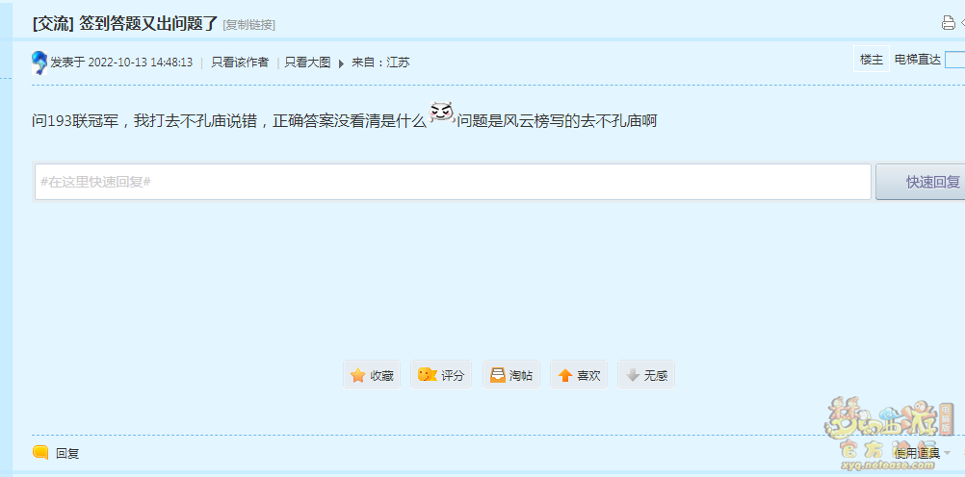Open the 复制链接 copy link
Screen dimensions: 965x477
[x=248, y=25]
